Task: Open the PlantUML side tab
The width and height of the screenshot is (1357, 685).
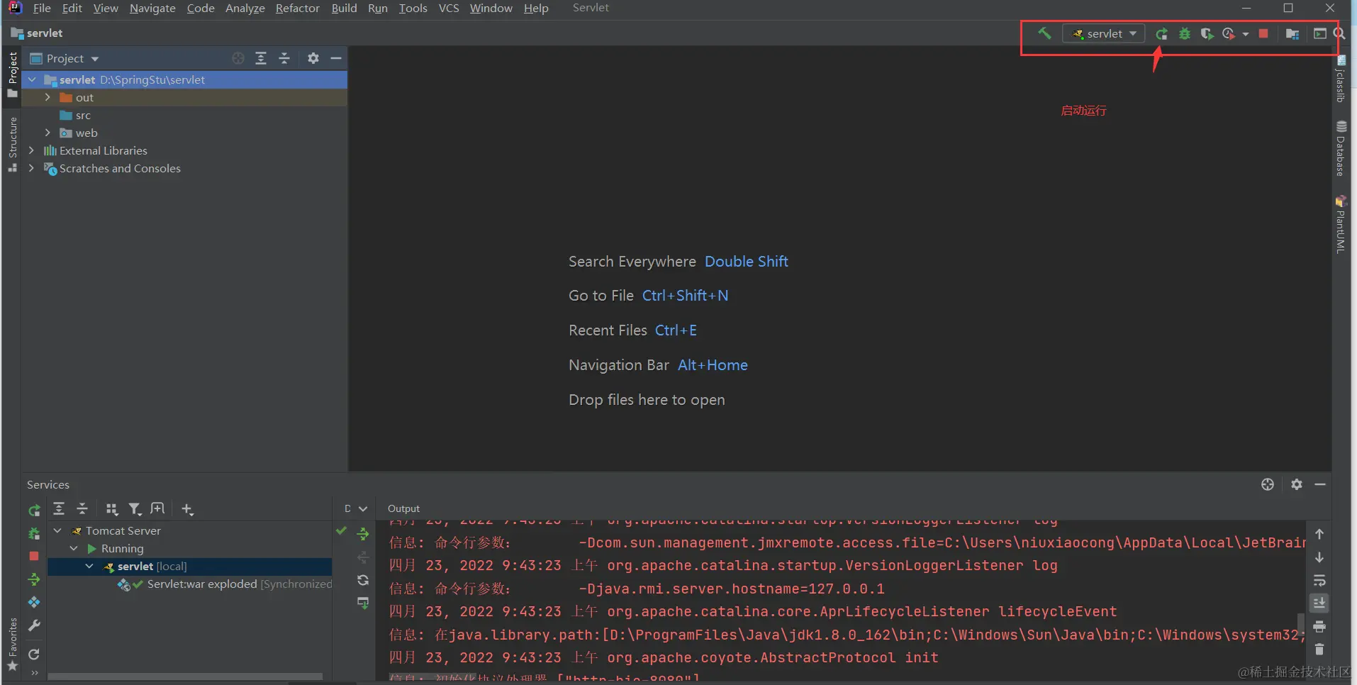Action: [1341, 224]
